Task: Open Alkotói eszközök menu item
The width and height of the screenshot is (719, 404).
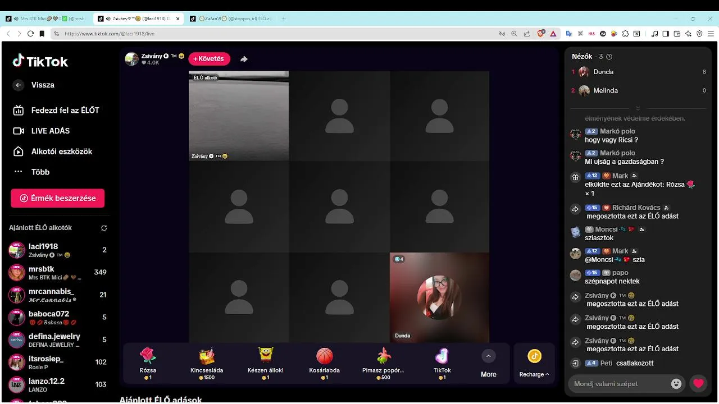Action: point(53,151)
